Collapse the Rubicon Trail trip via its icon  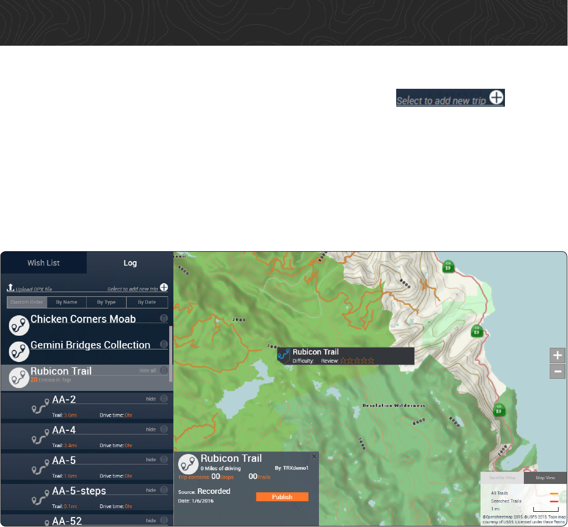19,378
